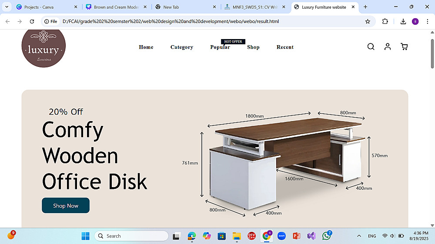The image size is (435, 244).
Task: Bookmark this page with the star
Action: click(x=368, y=21)
